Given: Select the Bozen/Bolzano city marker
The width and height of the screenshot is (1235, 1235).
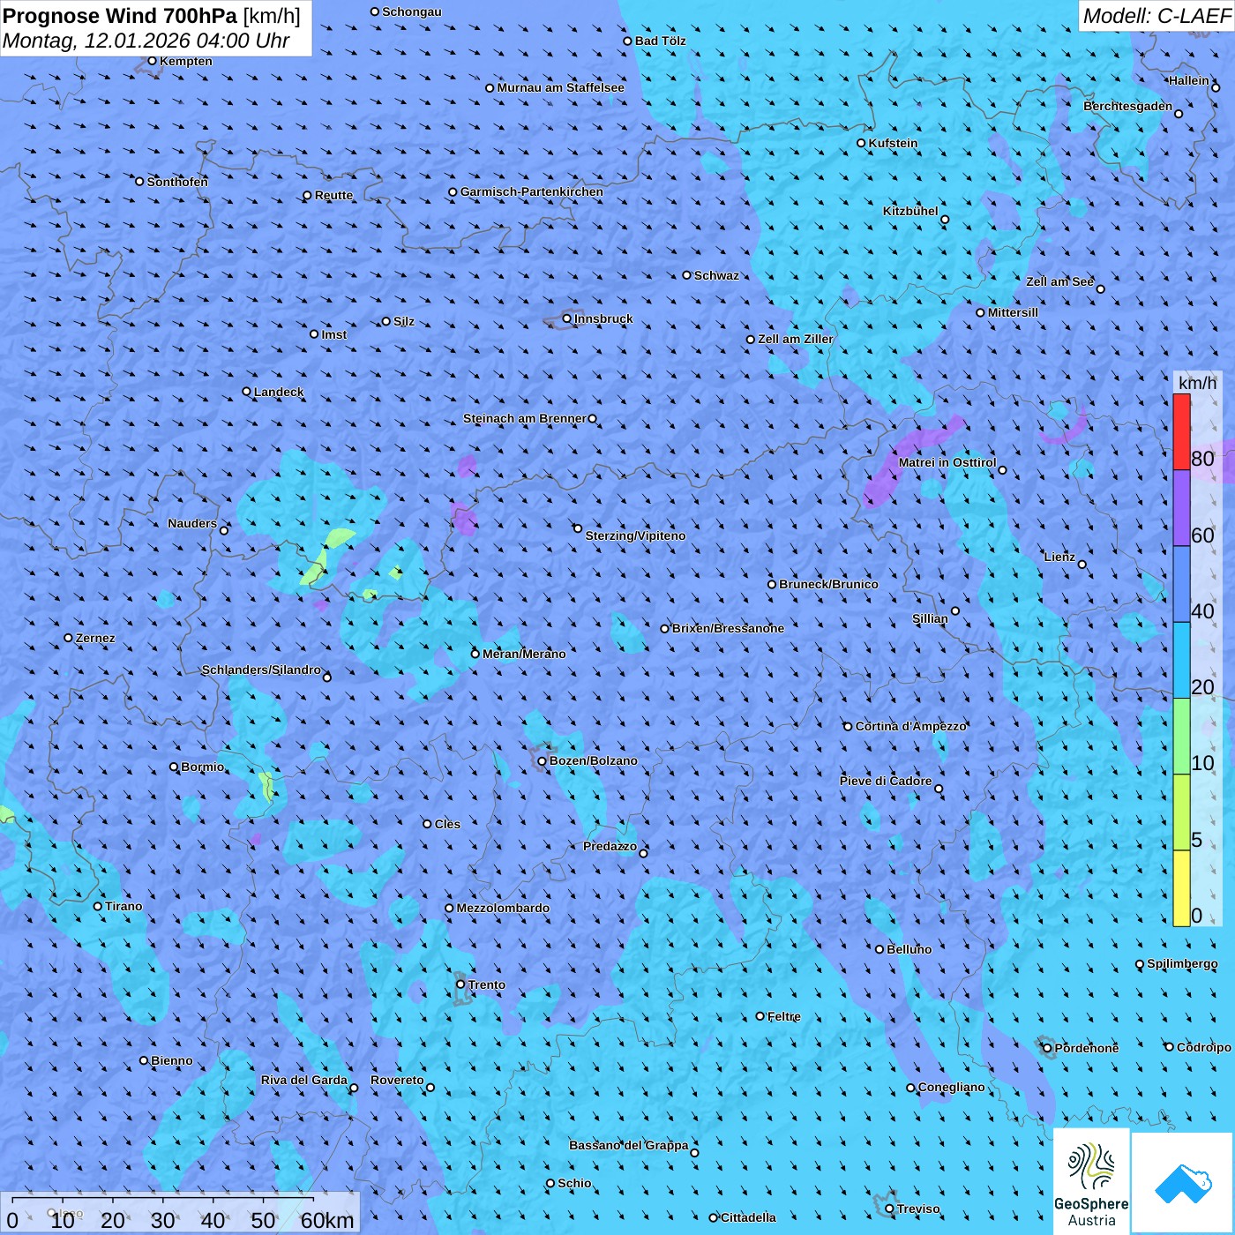Looking at the screenshot, I should coord(542,760).
